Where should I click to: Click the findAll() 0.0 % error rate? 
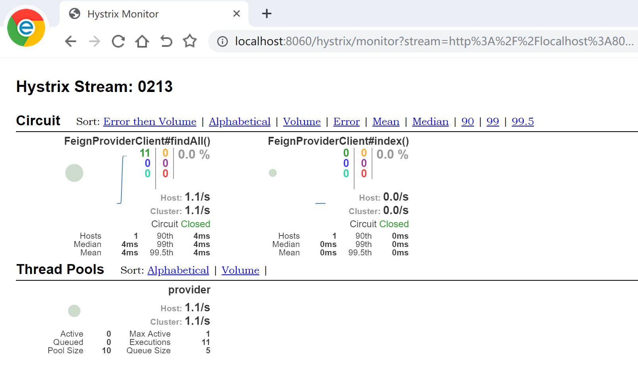pyautogui.click(x=194, y=154)
